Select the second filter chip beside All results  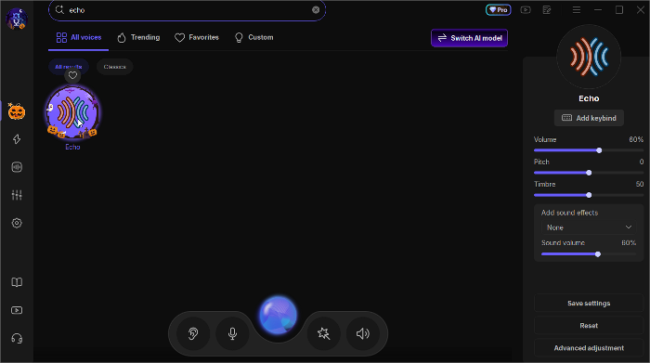click(115, 67)
